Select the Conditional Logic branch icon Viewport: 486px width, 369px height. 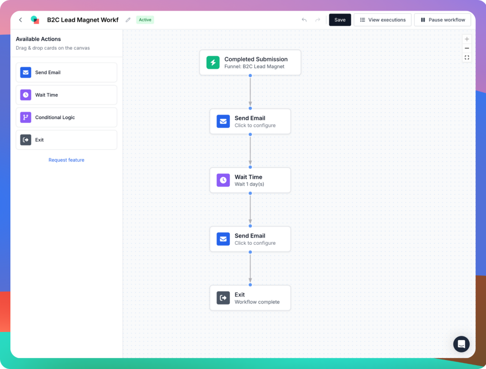(x=25, y=117)
